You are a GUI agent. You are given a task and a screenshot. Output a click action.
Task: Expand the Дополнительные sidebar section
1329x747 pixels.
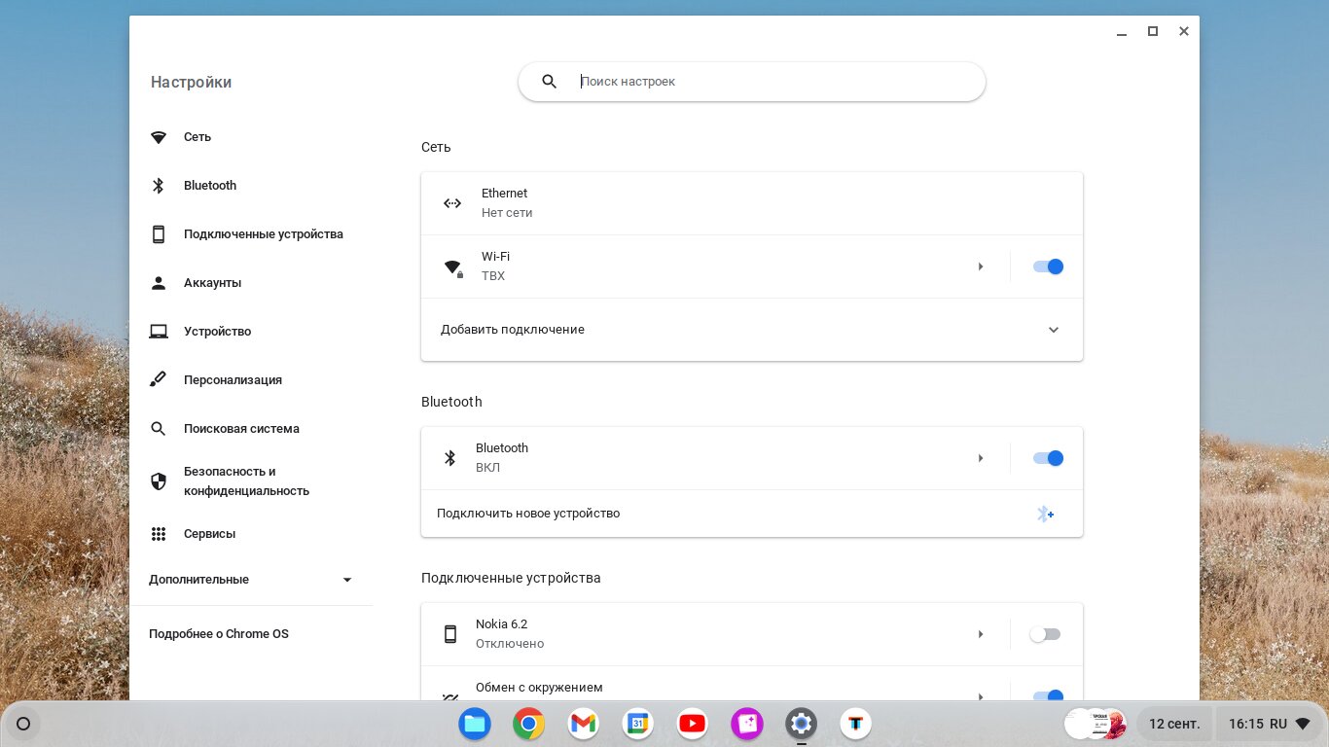click(251, 580)
